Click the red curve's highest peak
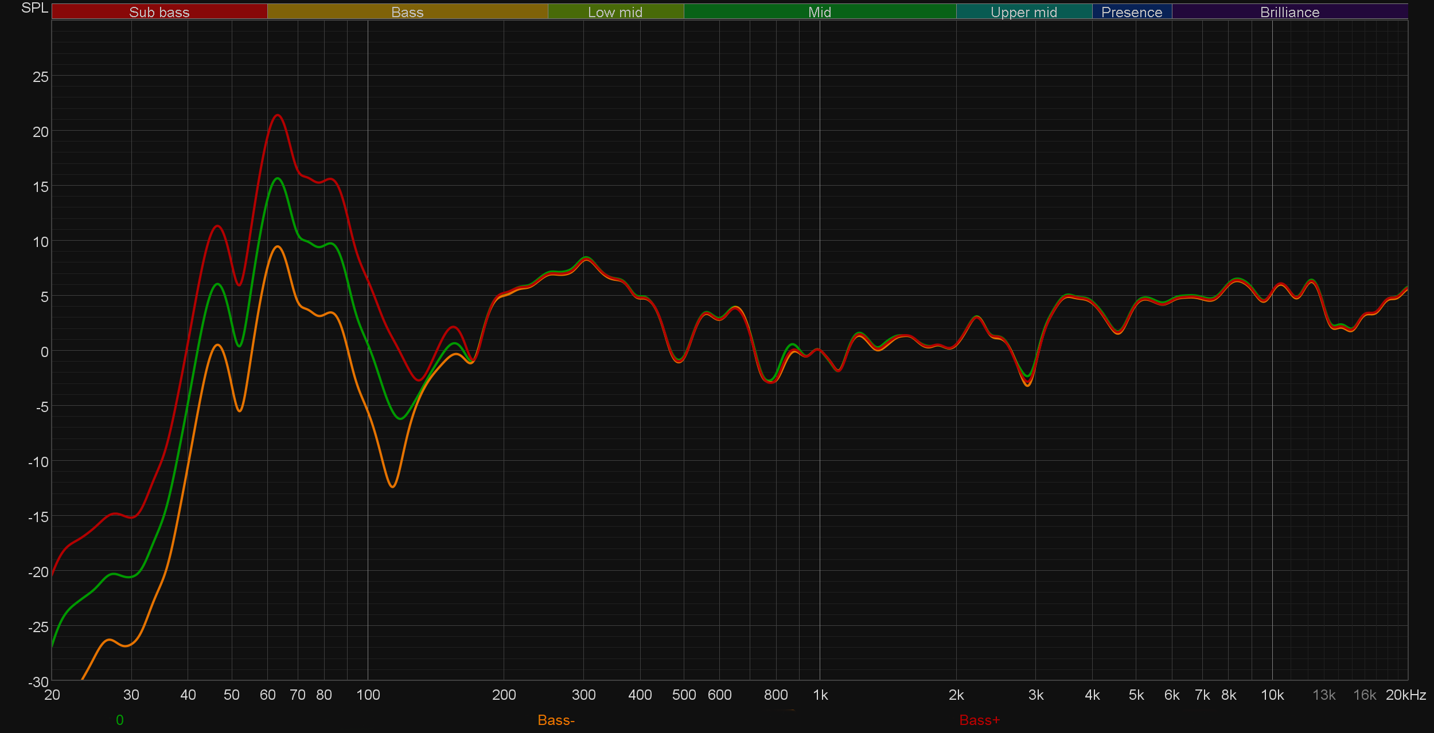 click(278, 115)
